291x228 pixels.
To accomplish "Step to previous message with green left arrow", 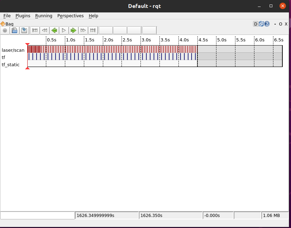I will (x=54, y=30).
